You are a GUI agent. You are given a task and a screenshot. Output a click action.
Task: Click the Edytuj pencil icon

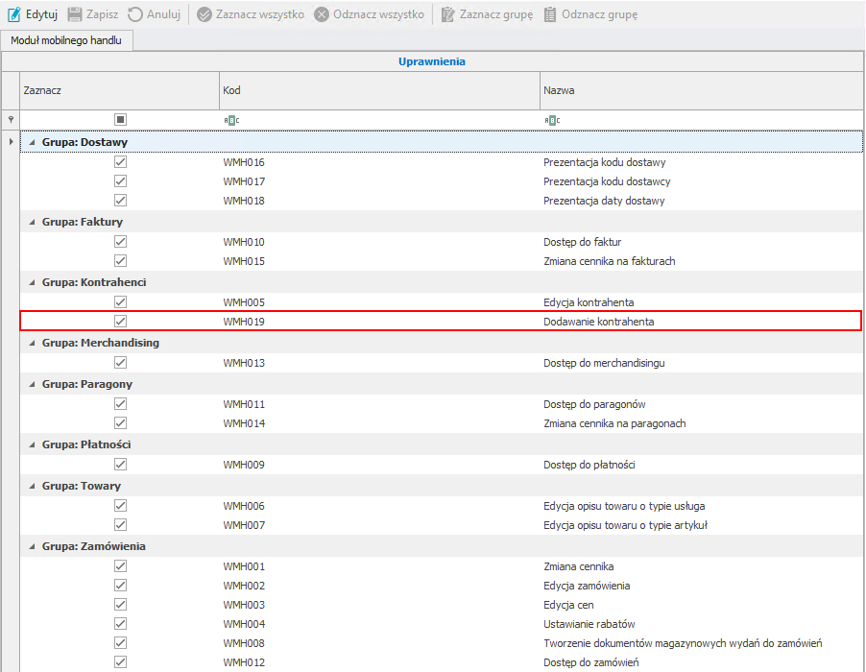pos(14,14)
